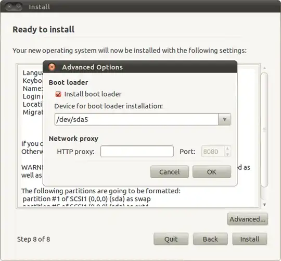281x261 pixels.
Task: Click 'Device for boot loader installation:' label
Action: (x=108, y=106)
